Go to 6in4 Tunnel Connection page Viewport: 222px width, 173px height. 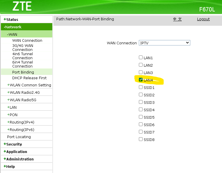click(x=23, y=64)
